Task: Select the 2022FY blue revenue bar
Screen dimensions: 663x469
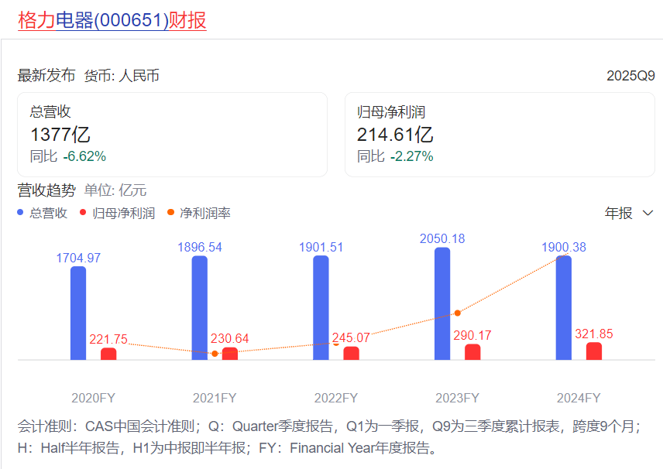Action: [321, 308]
